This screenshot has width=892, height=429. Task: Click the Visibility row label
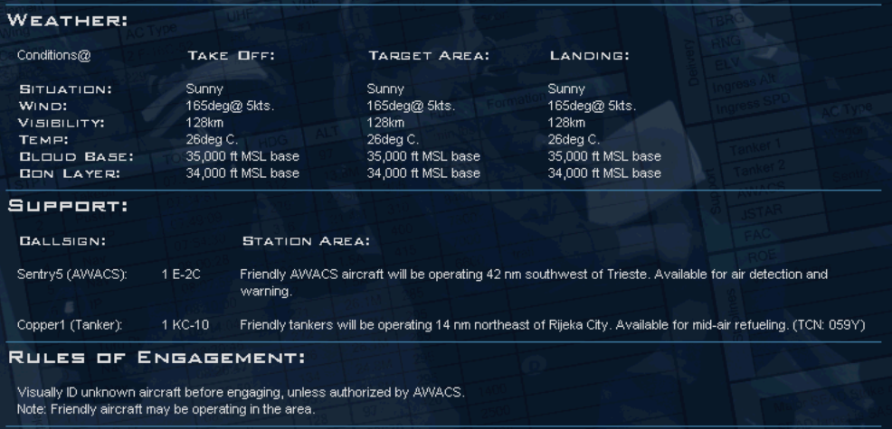tap(62, 123)
